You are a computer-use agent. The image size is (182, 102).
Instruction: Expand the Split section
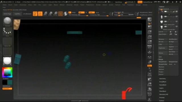click(x=160, y=57)
